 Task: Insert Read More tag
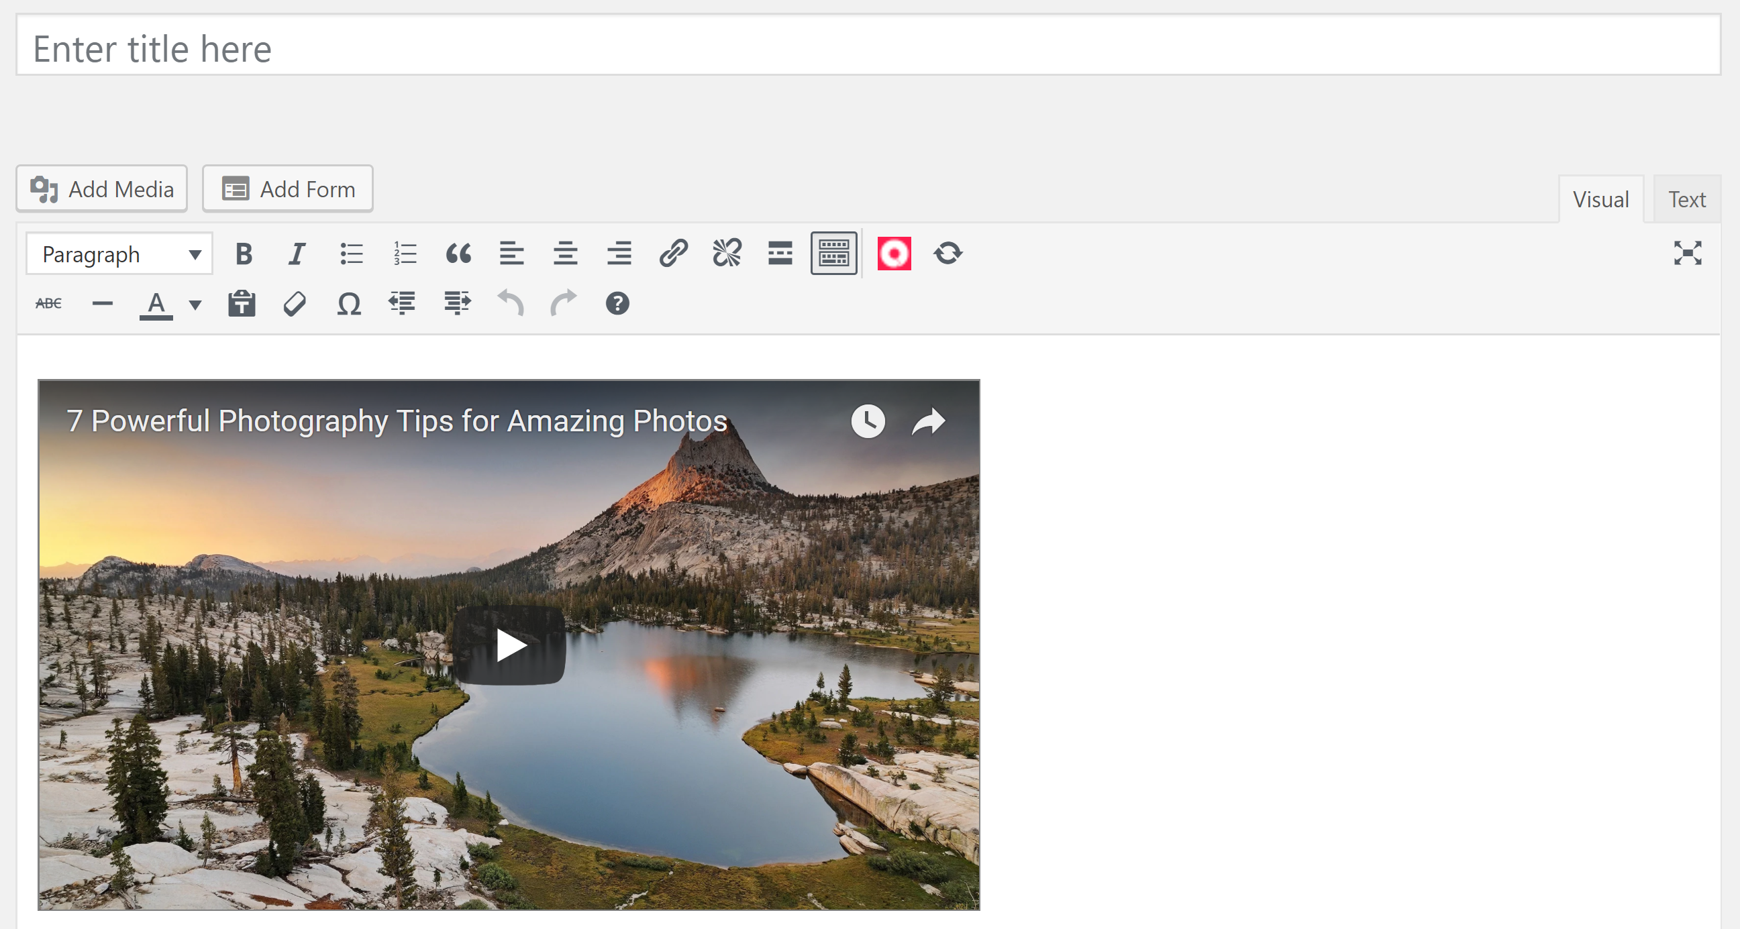[780, 254]
